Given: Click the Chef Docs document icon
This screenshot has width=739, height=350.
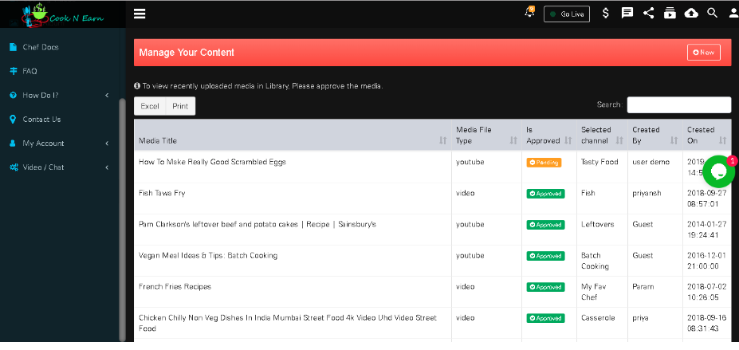Looking at the screenshot, I should [14, 47].
